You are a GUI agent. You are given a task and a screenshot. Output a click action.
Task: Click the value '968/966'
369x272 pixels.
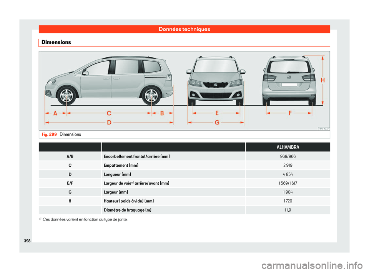288,156
